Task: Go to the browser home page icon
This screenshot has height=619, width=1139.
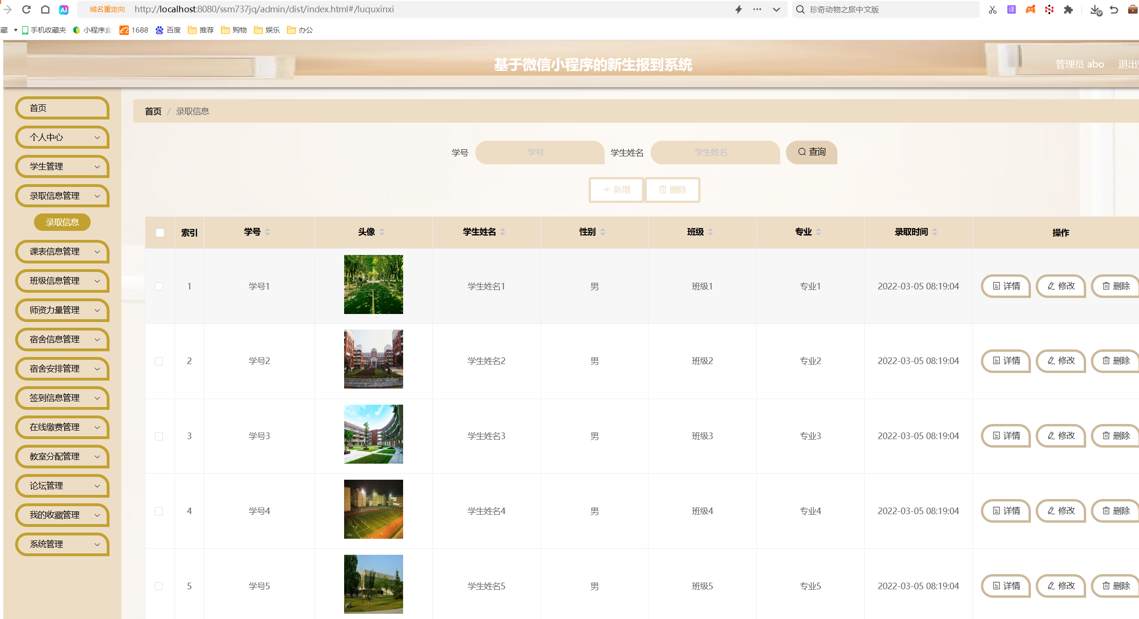Action: pyautogui.click(x=45, y=9)
